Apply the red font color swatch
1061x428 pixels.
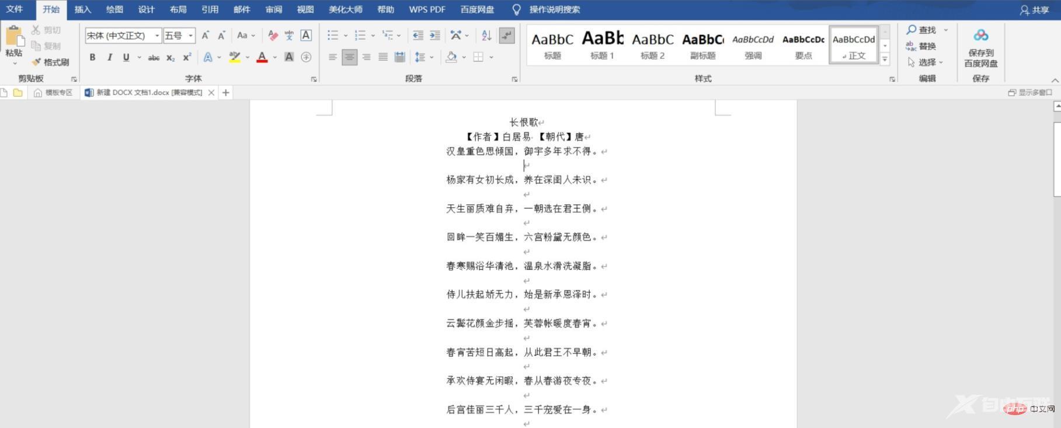point(262,57)
